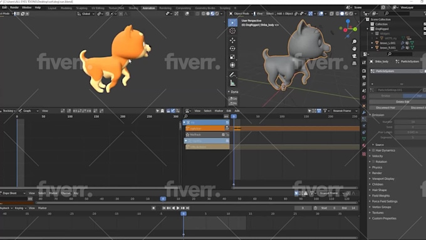Enable solid shading in right viewport
Viewport: 426px width, 240px height.
pyautogui.click(x=342, y=13)
